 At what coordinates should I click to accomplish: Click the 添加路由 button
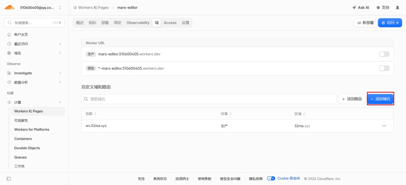tap(352, 99)
